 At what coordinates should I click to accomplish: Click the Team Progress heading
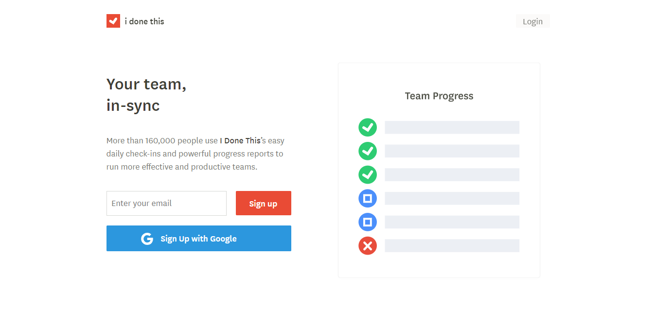point(439,96)
